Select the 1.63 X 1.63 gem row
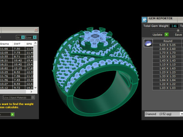This screenshot has height=137, width=183. point(167,68)
